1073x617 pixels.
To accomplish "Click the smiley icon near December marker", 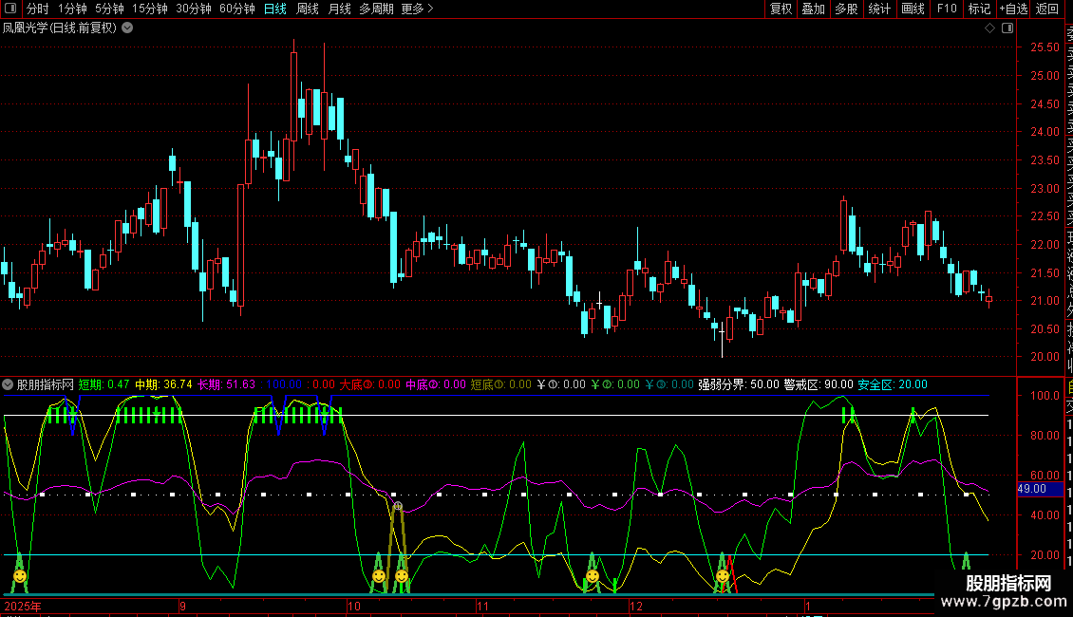I will 723,576.
